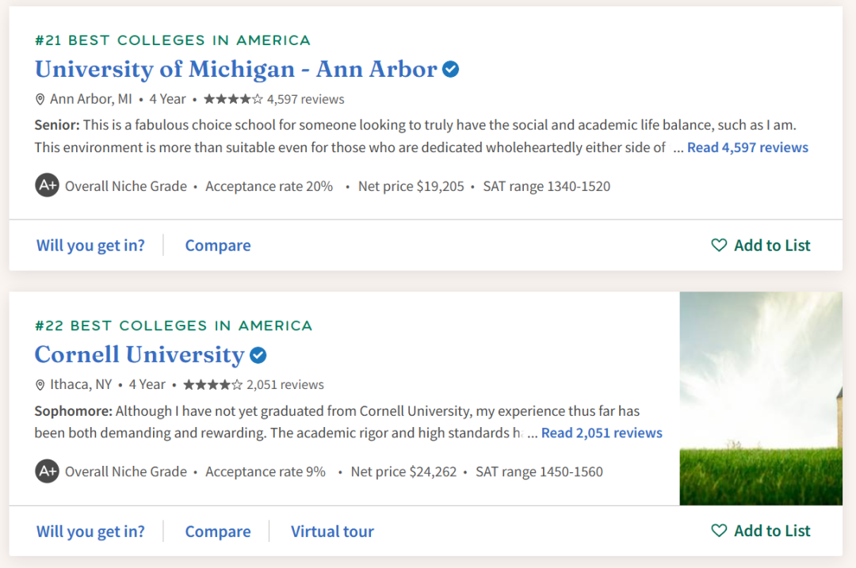The width and height of the screenshot is (856, 568).
Task: Open the Cornell campus photo thumbnail
Action: (x=760, y=398)
